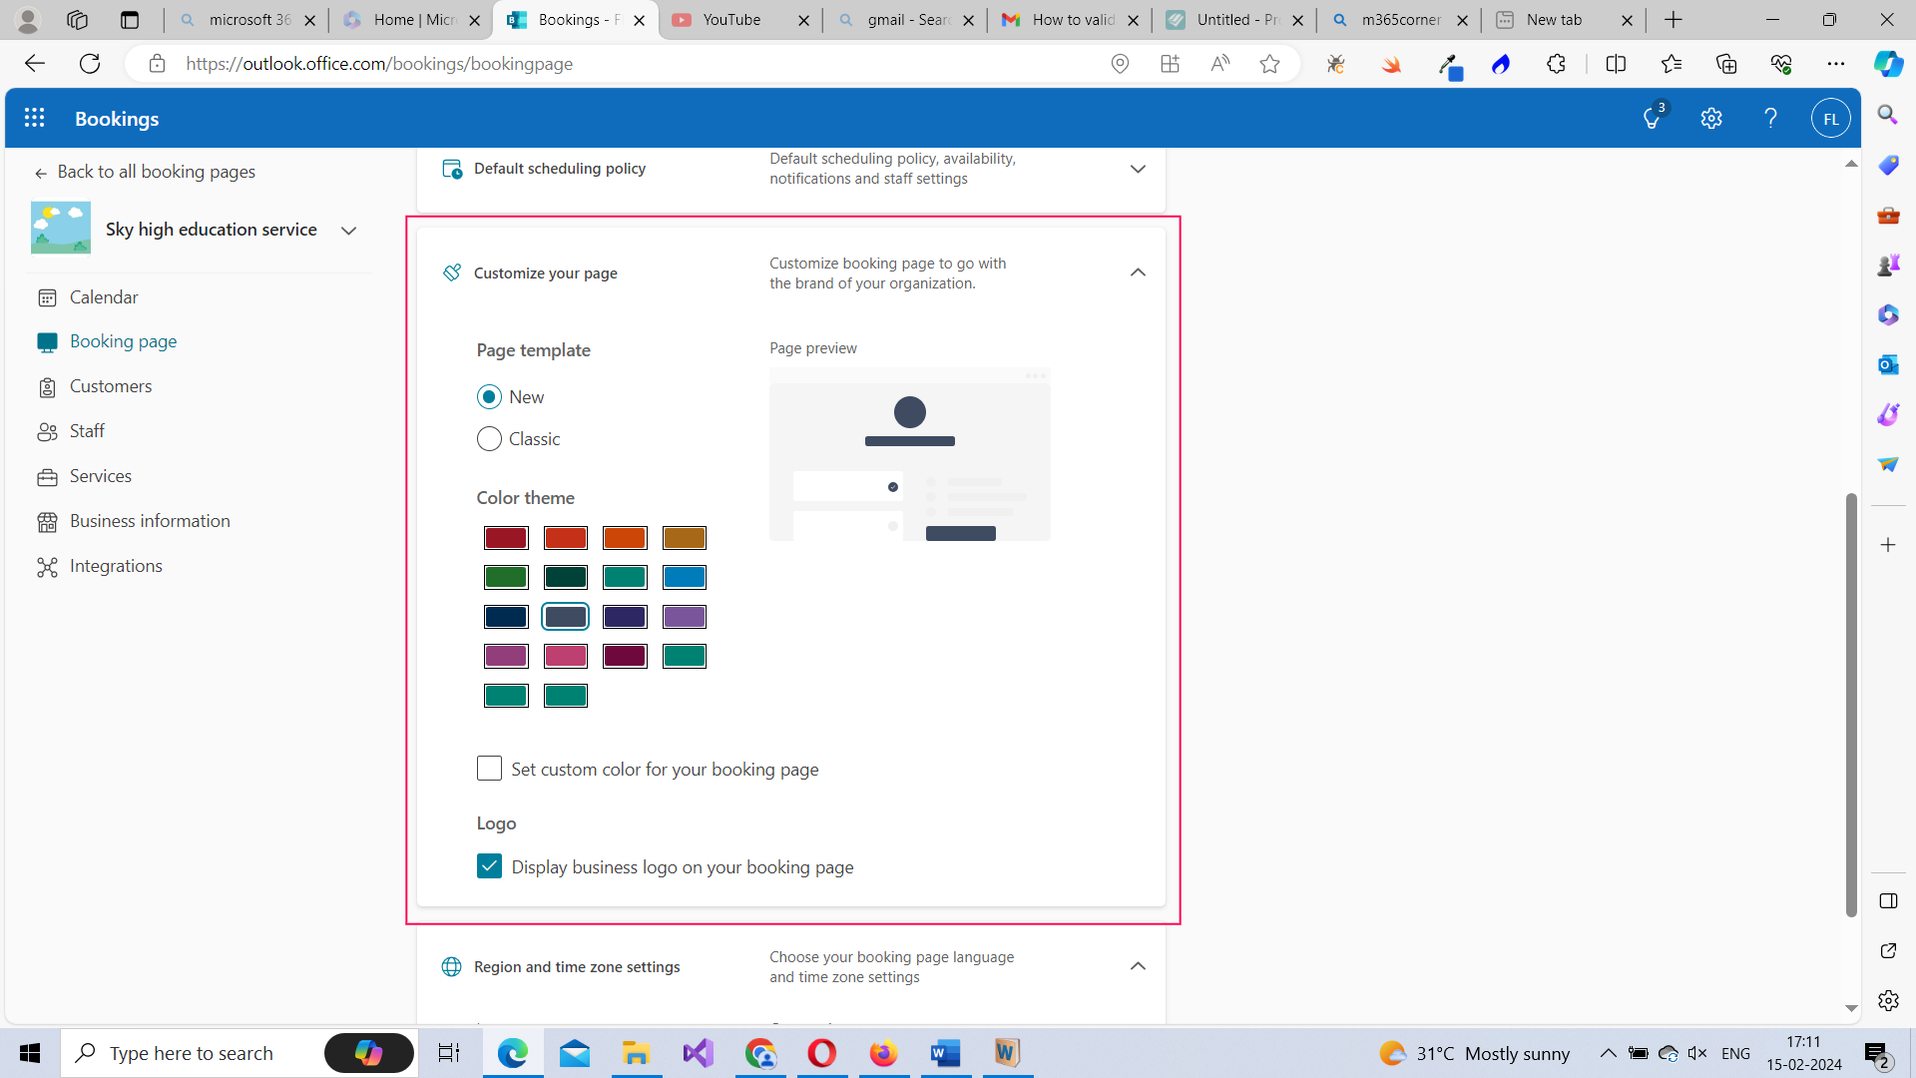
Task: Expand the Sky high education service dropdown
Action: click(348, 230)
